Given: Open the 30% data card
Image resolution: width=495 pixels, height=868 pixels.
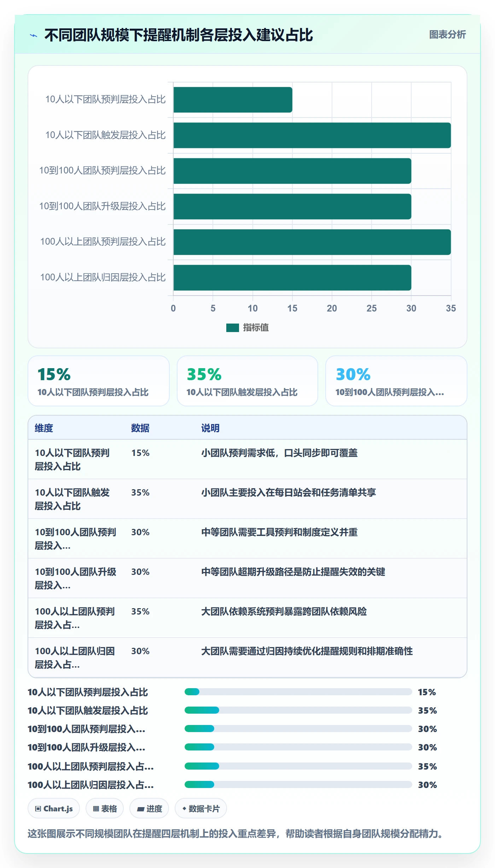Looking at the screenshot, I should click(396, 381).
